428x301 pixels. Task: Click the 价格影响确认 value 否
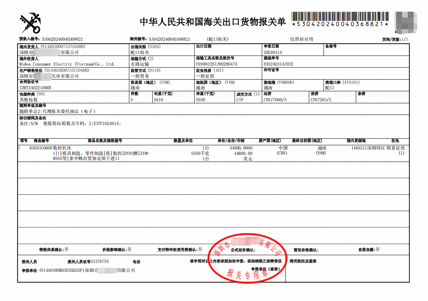click(x=129, y=249)
